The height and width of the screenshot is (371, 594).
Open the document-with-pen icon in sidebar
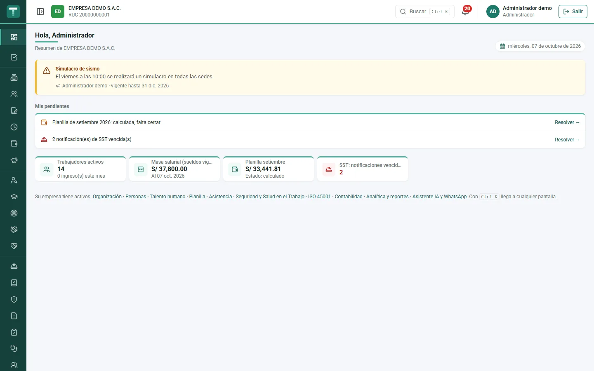pos(14,110)
